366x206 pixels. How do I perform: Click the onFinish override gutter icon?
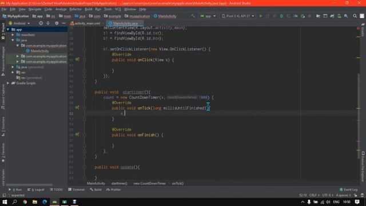[77, 134]
